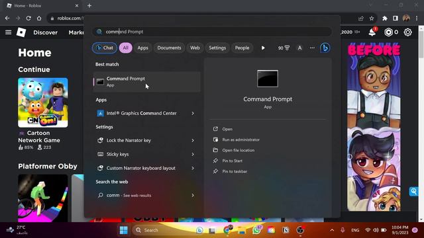Open a new Chrome tab

click(89, 6)
